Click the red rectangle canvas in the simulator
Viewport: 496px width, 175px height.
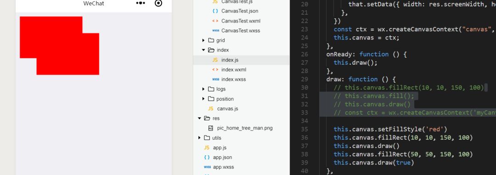[x=59, y=45]
